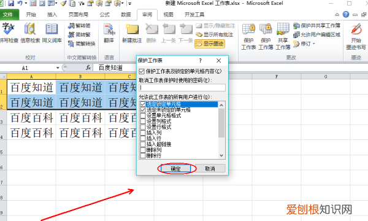
Task: Switch to View (视图) tab
Action: point(168,15)
